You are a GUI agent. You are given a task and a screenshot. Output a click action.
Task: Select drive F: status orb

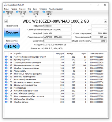[4, 12]
